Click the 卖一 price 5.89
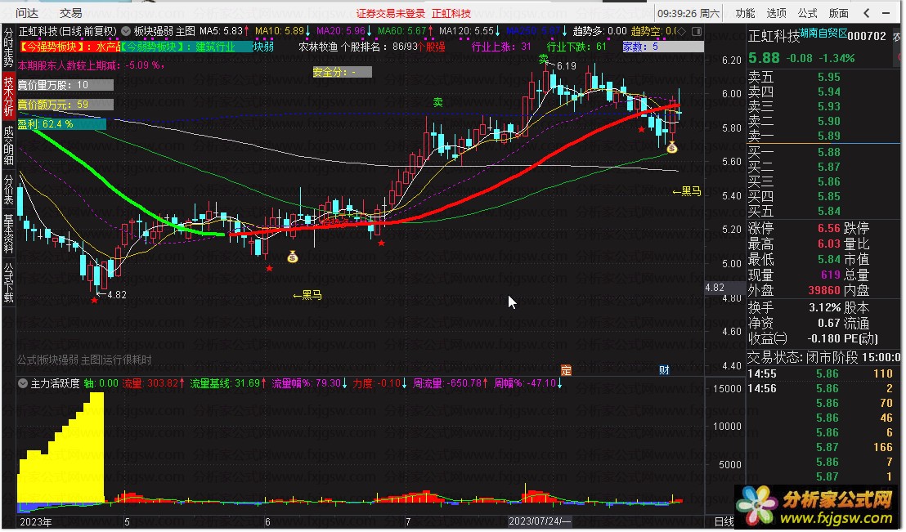The width and height of the screenshot is (906, 532). point(828,136)
